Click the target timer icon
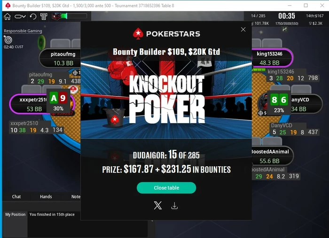The image size is (329, 238). click(x=8, y=40)
